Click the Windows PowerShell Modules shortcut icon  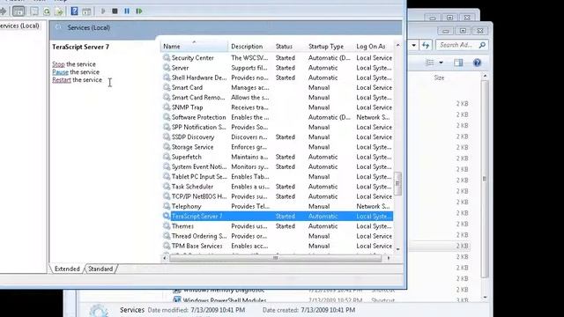176,299
